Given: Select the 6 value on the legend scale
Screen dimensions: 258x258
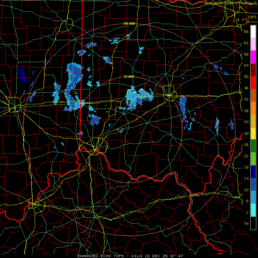Looking at the screenshot, I should pyautogui.click(x=247, y=201).
